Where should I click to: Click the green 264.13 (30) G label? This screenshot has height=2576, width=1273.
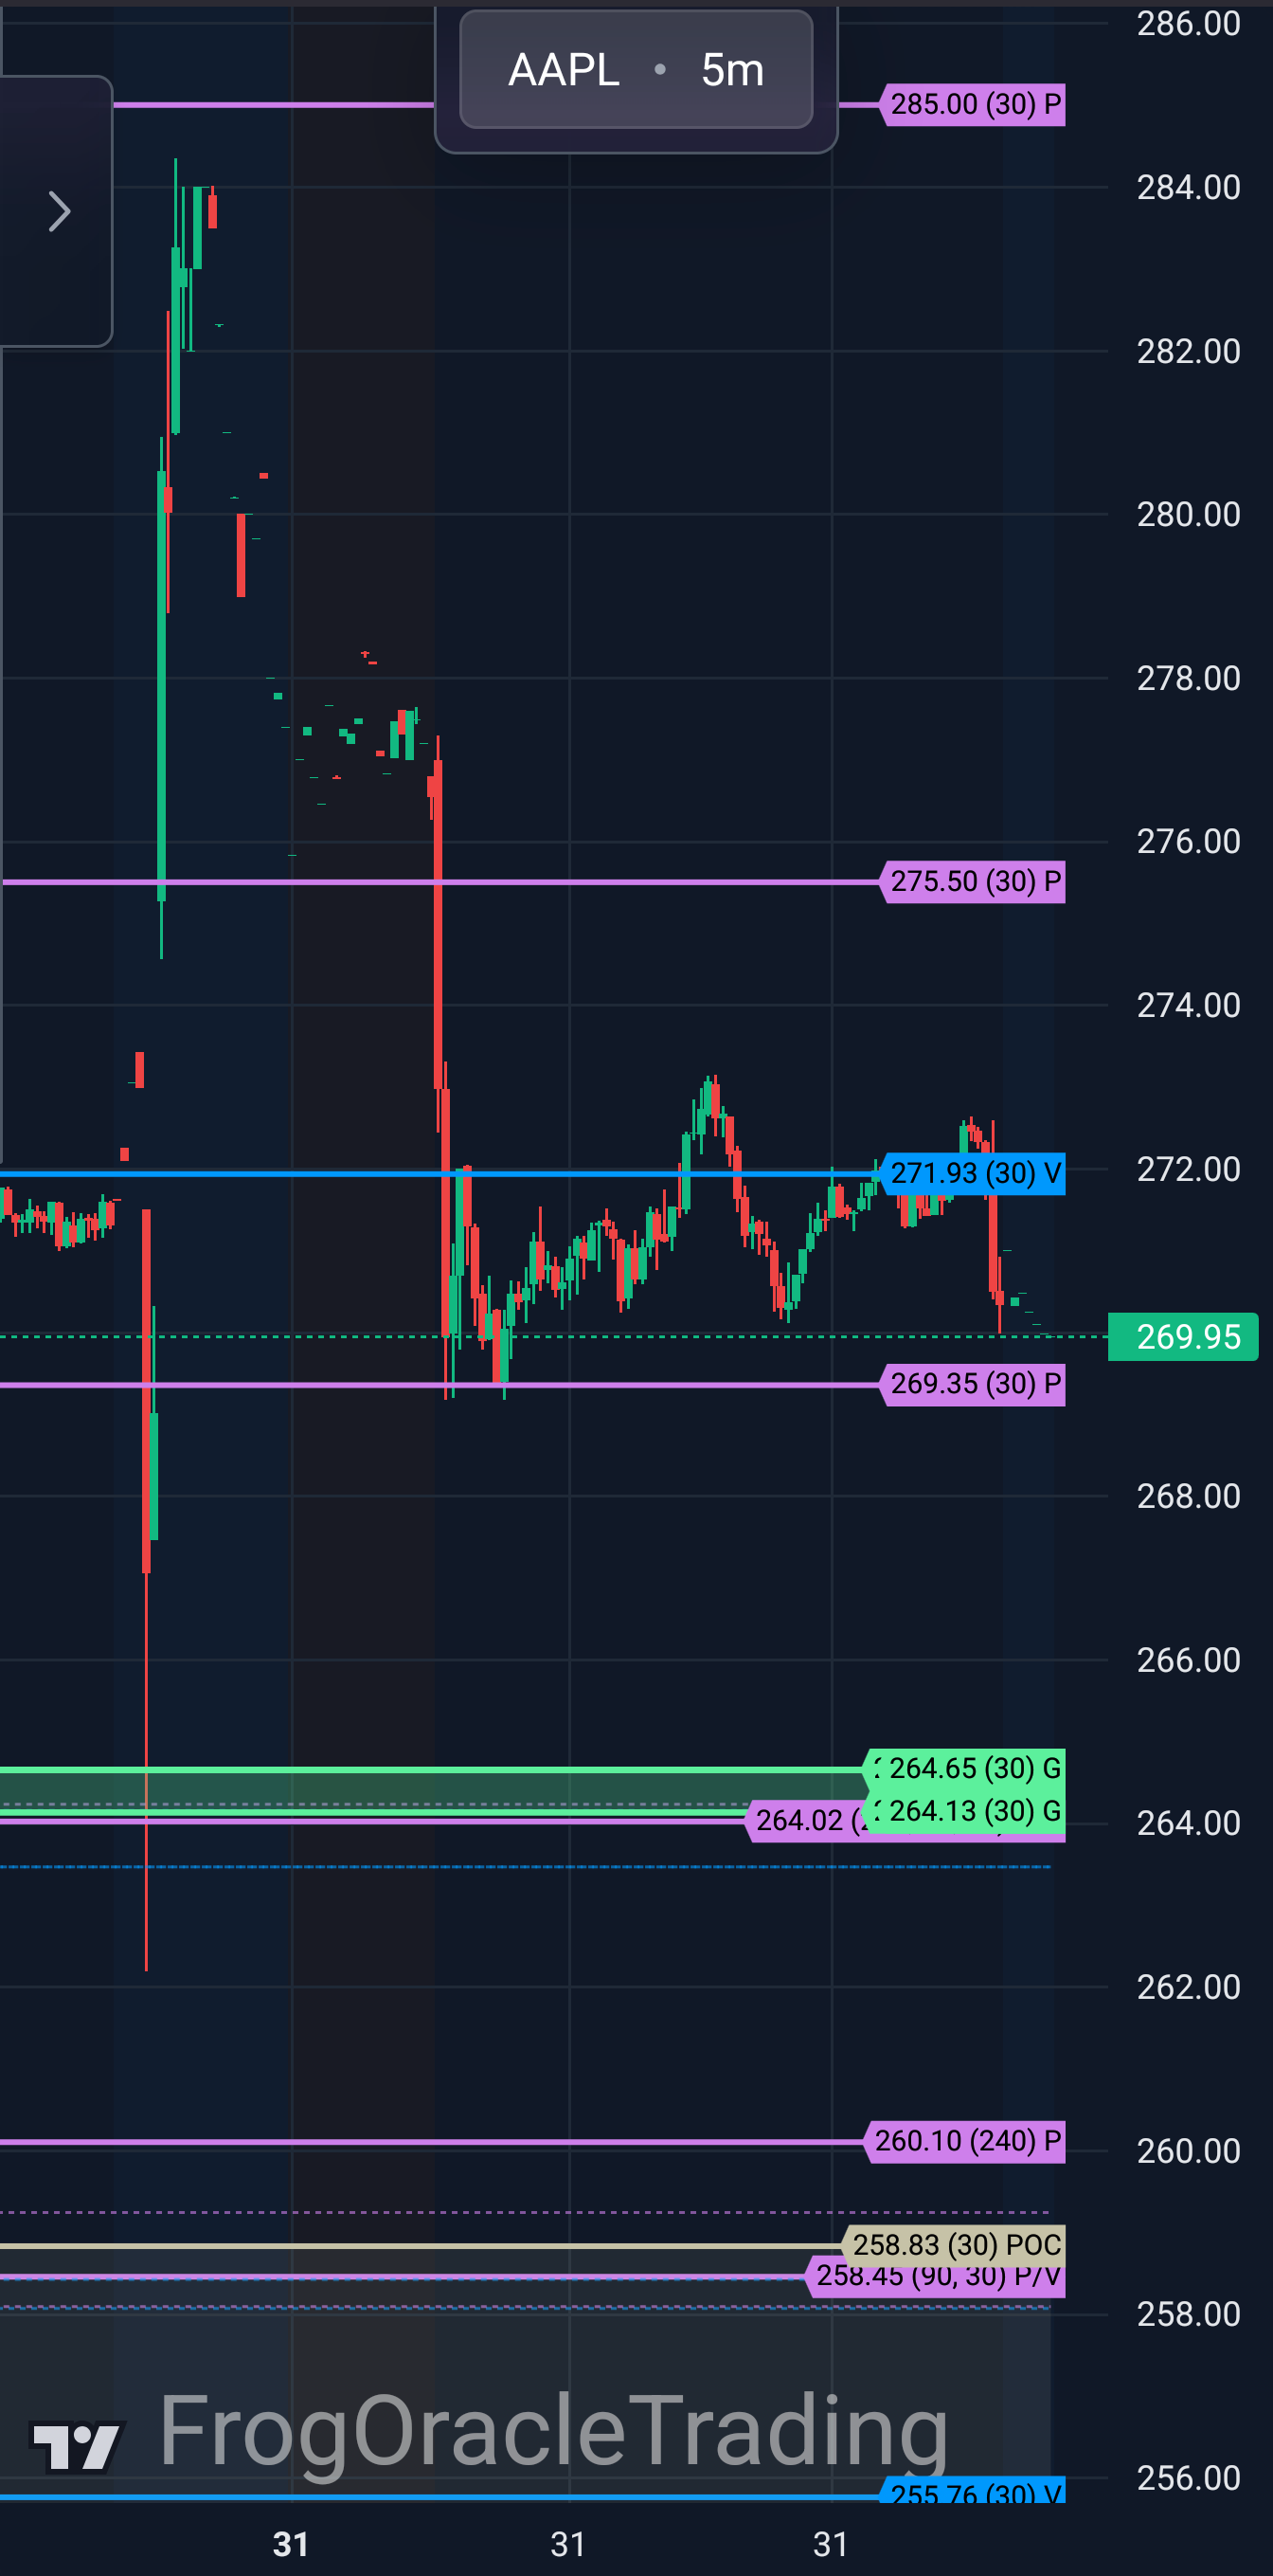coord(967,1811)
